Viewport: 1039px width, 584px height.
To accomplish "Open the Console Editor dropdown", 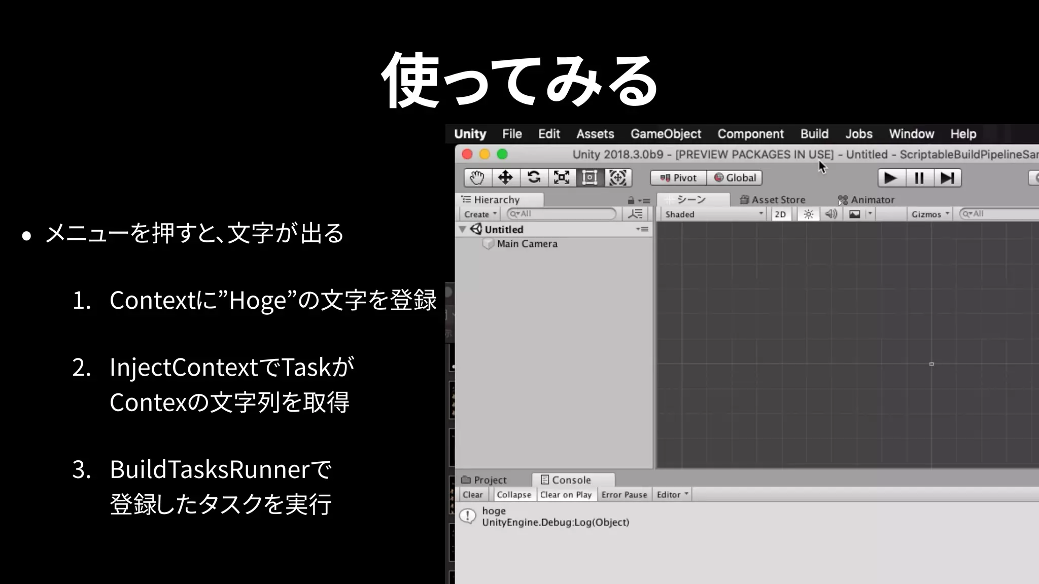I will click(x=673, y=495).
